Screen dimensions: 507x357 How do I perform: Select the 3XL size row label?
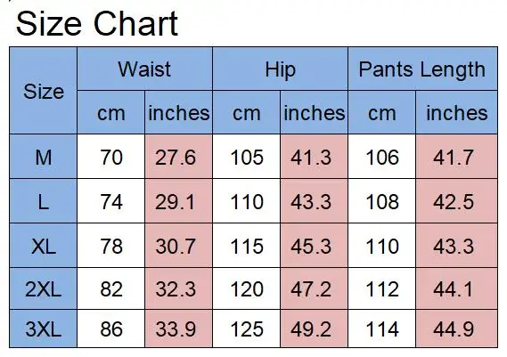(44, 329)
